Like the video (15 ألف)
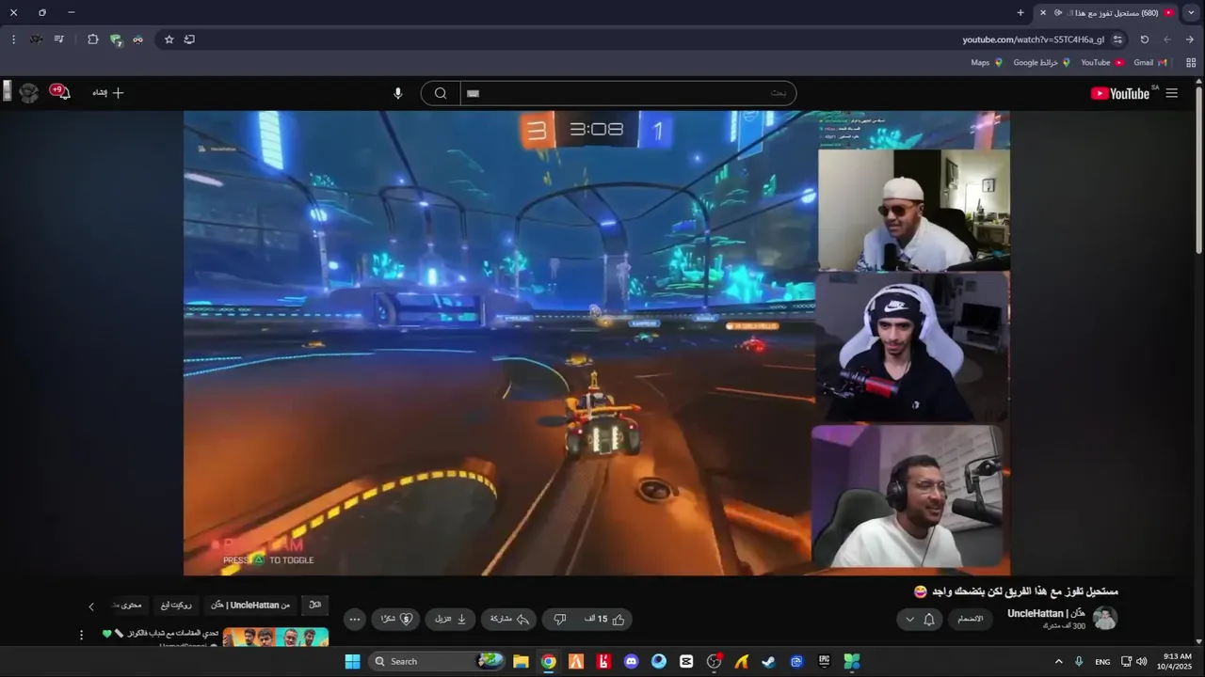This screenshot has height=677, width=1205. (x=604, y=620)
